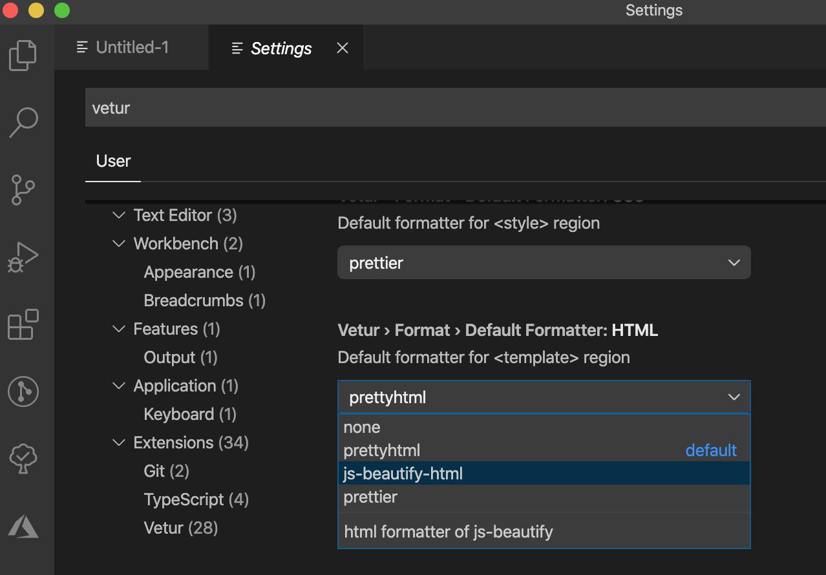826x575 pixels.
Task: Switch to the Untitled-1 tab
Action: 132,48
